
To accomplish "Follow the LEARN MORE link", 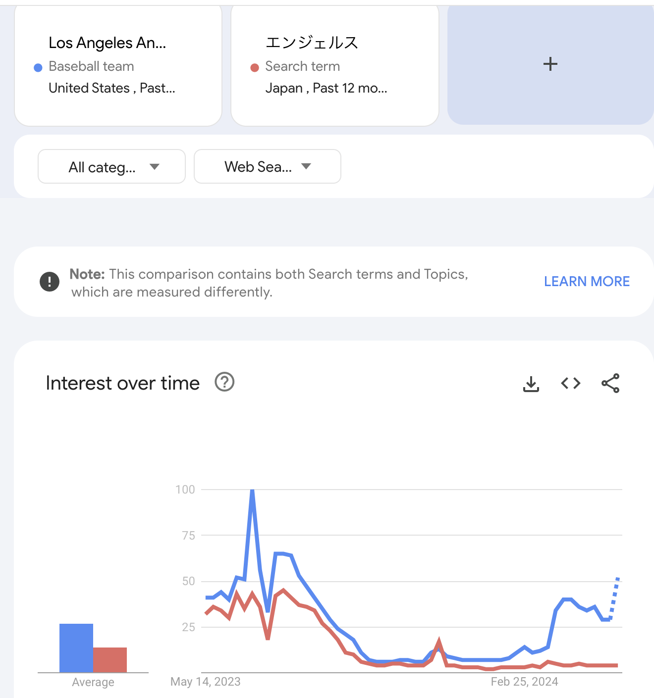I will coord(587,282).
